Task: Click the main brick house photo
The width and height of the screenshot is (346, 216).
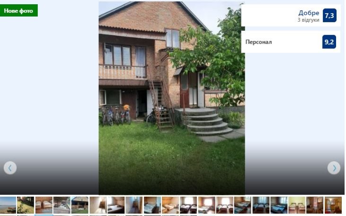Action: (x=172, y=98)
